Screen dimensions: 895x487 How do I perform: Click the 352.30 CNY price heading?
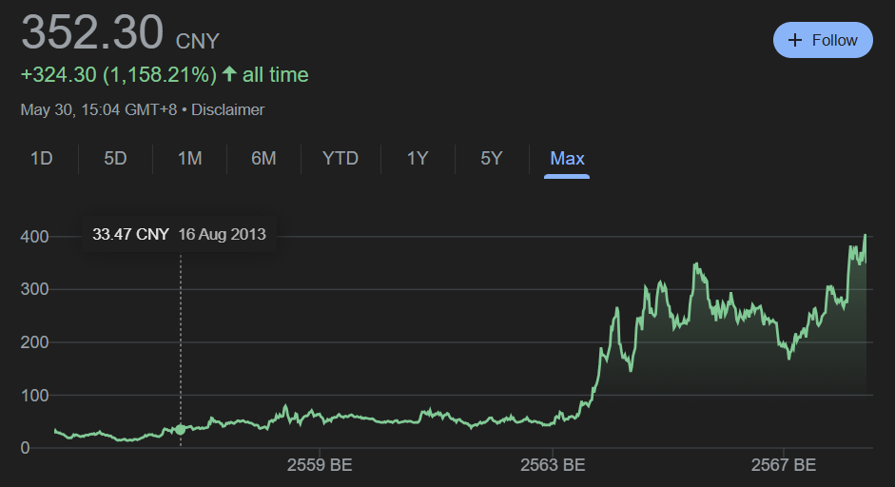pyautogui.click(x=121, y=32)
